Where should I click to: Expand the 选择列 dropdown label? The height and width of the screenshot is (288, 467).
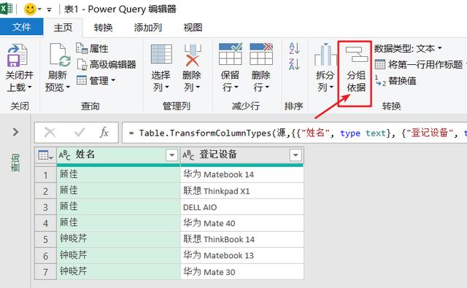point(161,87)
